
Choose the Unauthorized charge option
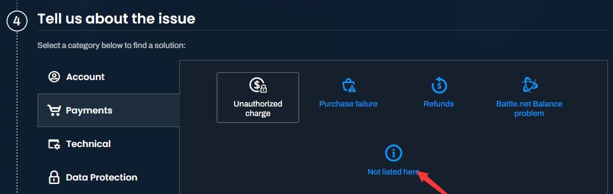[258, 97]
